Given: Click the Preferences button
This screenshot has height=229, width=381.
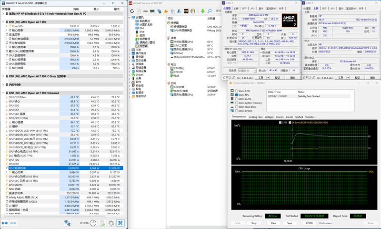Looking at the screenshot, I should (x=325, y=223).
